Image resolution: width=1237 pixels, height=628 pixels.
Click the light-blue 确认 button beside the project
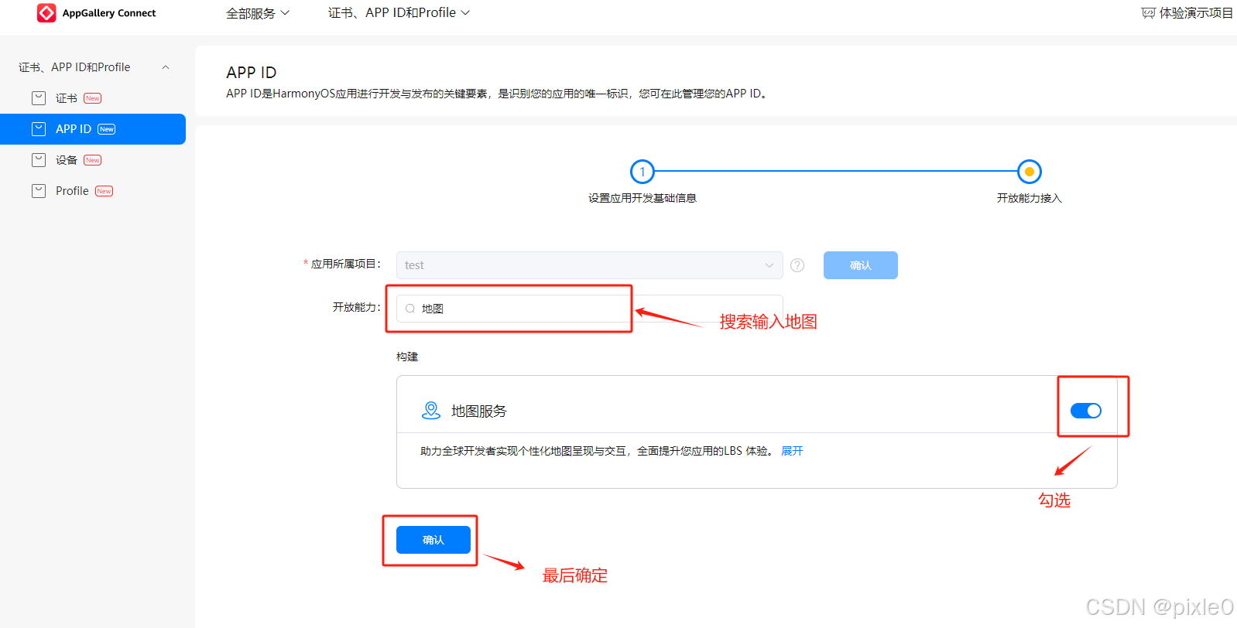pos(861,265)
